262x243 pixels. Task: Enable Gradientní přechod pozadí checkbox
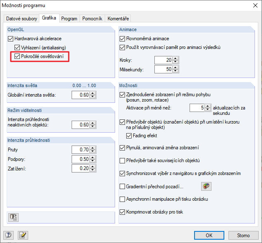coord(123,187)
